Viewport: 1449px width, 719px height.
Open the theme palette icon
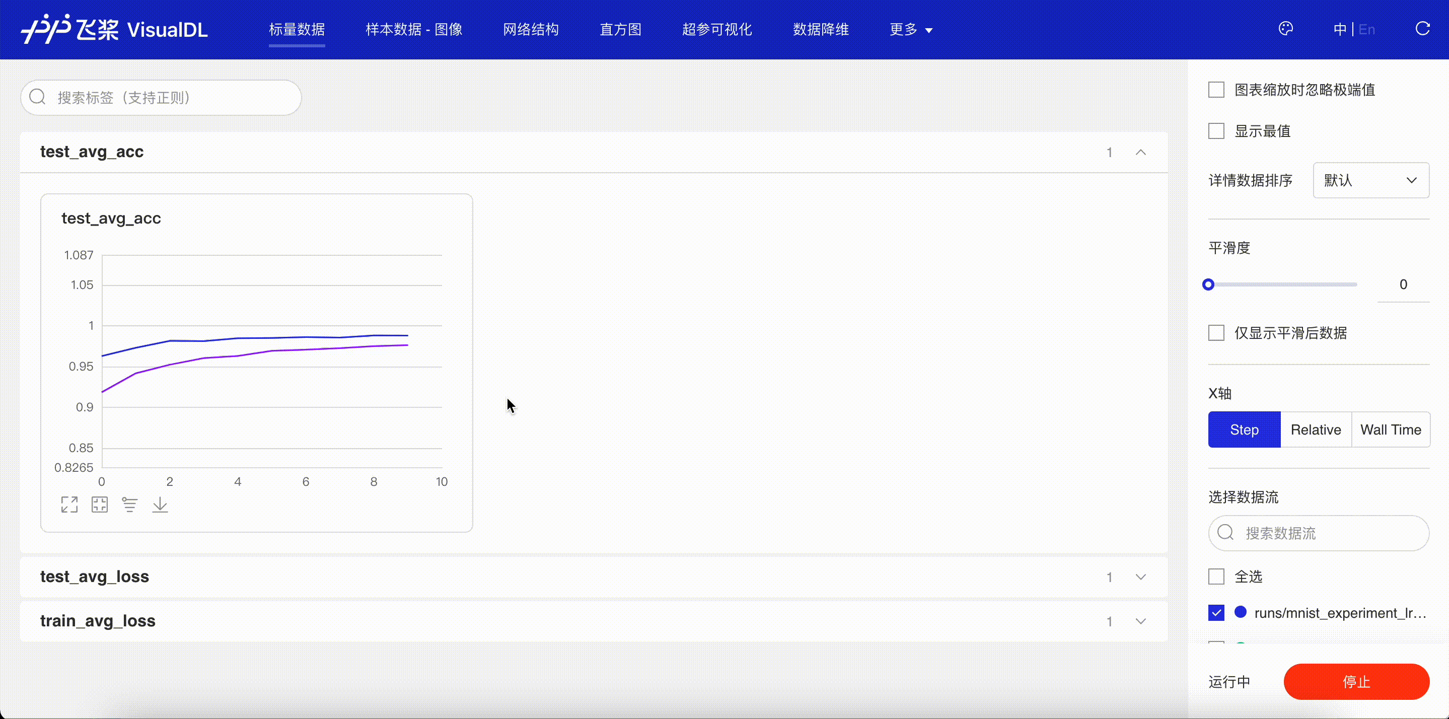(x=1285, y=29)
